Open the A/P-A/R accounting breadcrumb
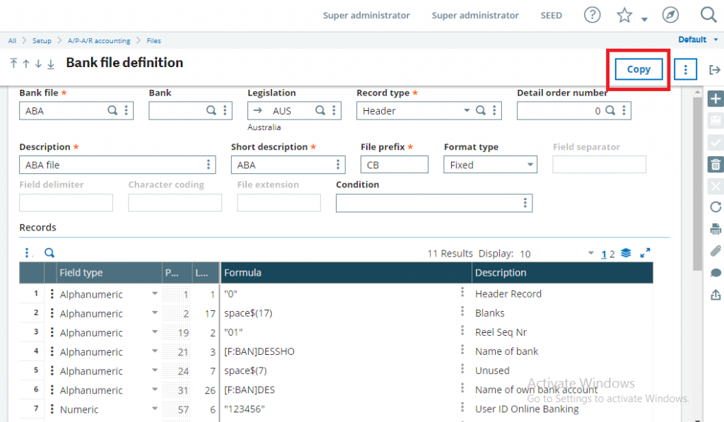 coord(98,40)
